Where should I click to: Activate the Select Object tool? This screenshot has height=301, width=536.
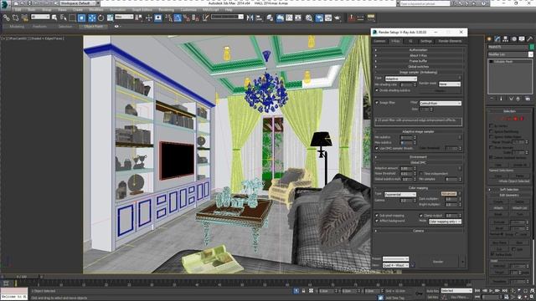point(54,18)
